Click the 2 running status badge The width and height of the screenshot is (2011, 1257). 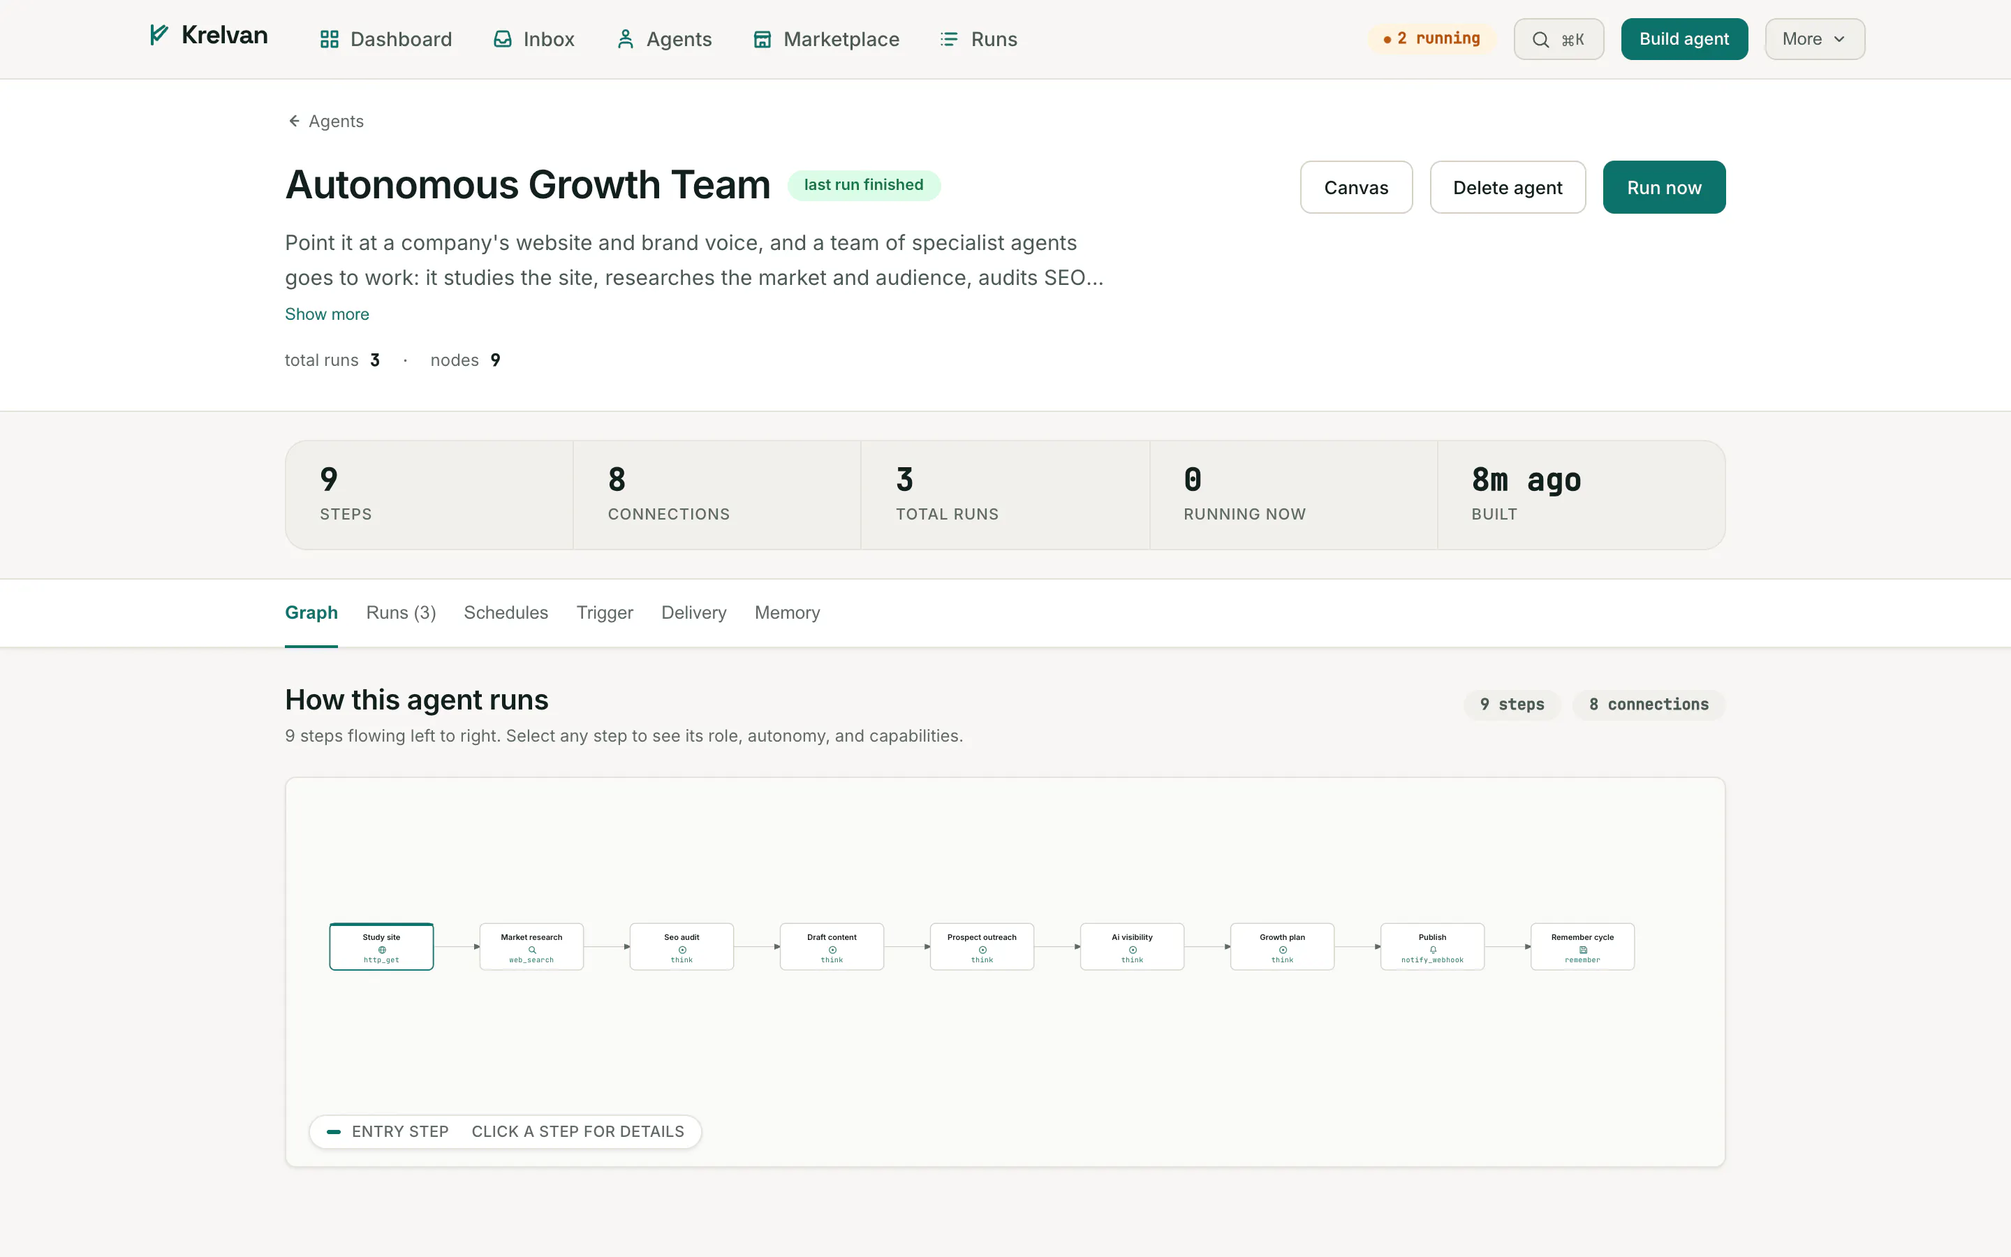(1432, 39)
